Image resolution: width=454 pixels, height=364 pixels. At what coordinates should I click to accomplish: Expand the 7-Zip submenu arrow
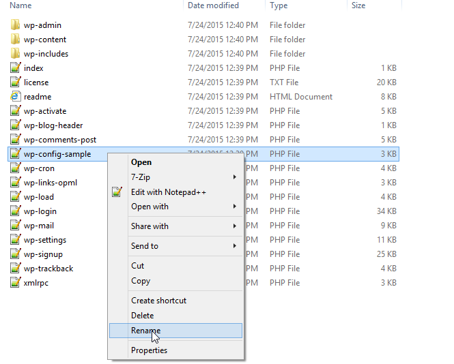235,177
